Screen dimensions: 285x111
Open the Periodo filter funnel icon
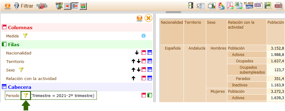[26, 95]
